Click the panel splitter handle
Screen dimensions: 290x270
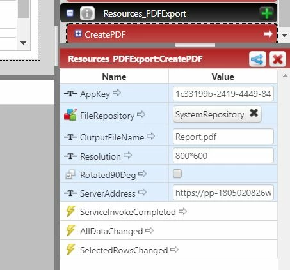point(195,45)
